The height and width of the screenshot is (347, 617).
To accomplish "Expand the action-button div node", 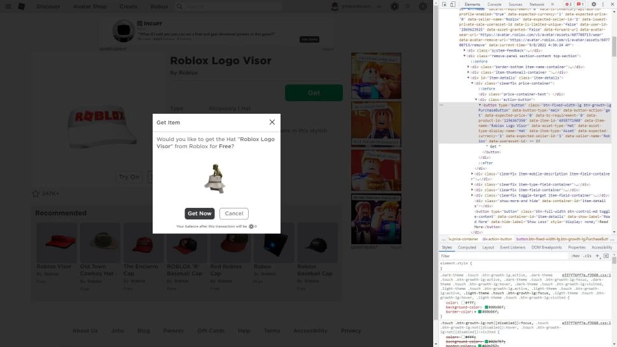I will click(476, 100).
